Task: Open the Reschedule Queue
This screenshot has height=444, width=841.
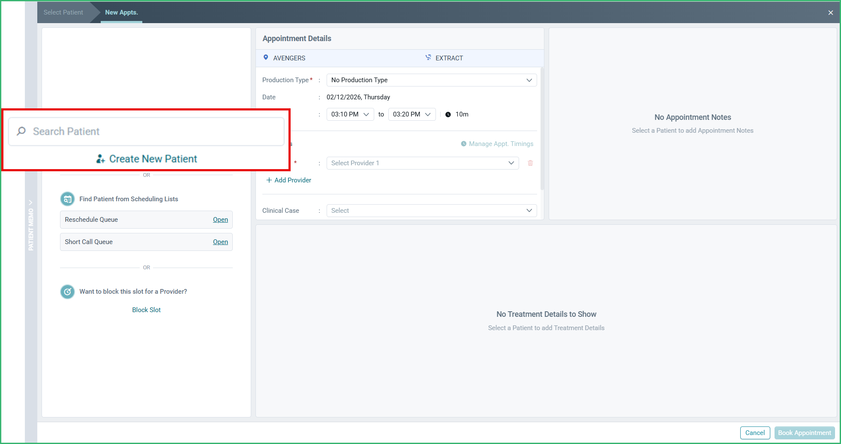Action: click(x=220, y=220)
